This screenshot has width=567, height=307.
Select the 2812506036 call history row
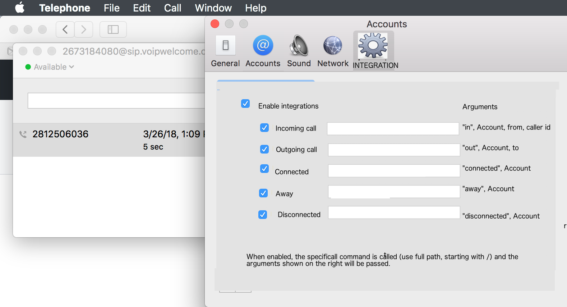point(109,140)
